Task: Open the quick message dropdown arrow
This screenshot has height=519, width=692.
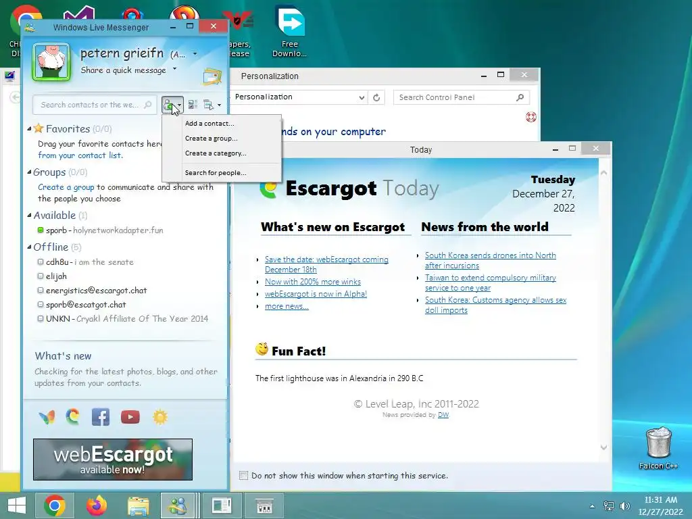Action: pyautogui.click(x=175, y=68)
